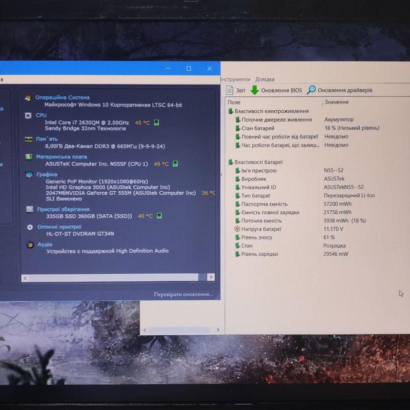Click the right arrow of Speccy's horizontal scrollbar
410x410 pixels.
coord(210,278)
